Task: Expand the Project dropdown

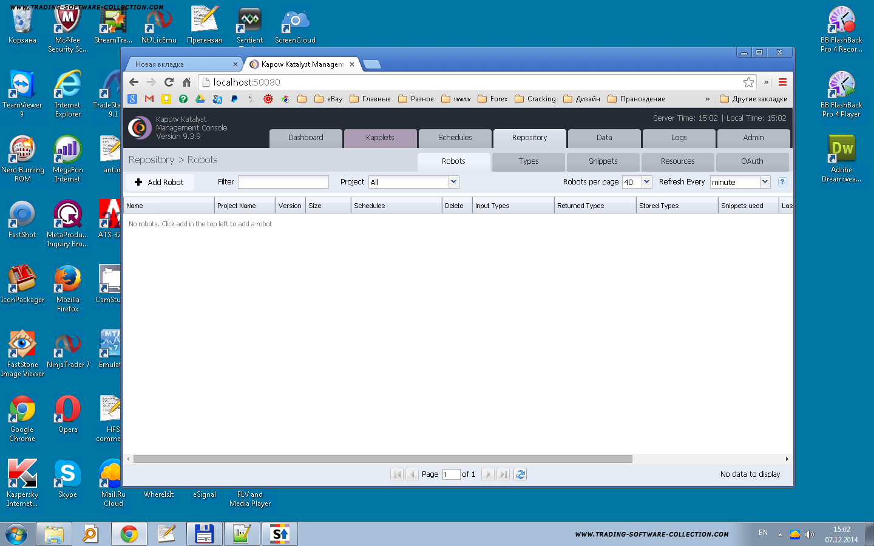Action: click(x=453, y=182)
